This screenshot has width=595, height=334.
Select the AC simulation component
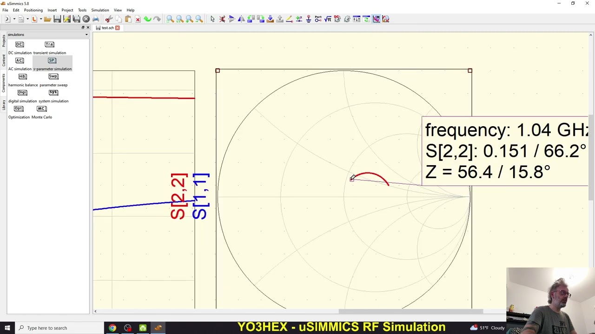click(20, 64)
